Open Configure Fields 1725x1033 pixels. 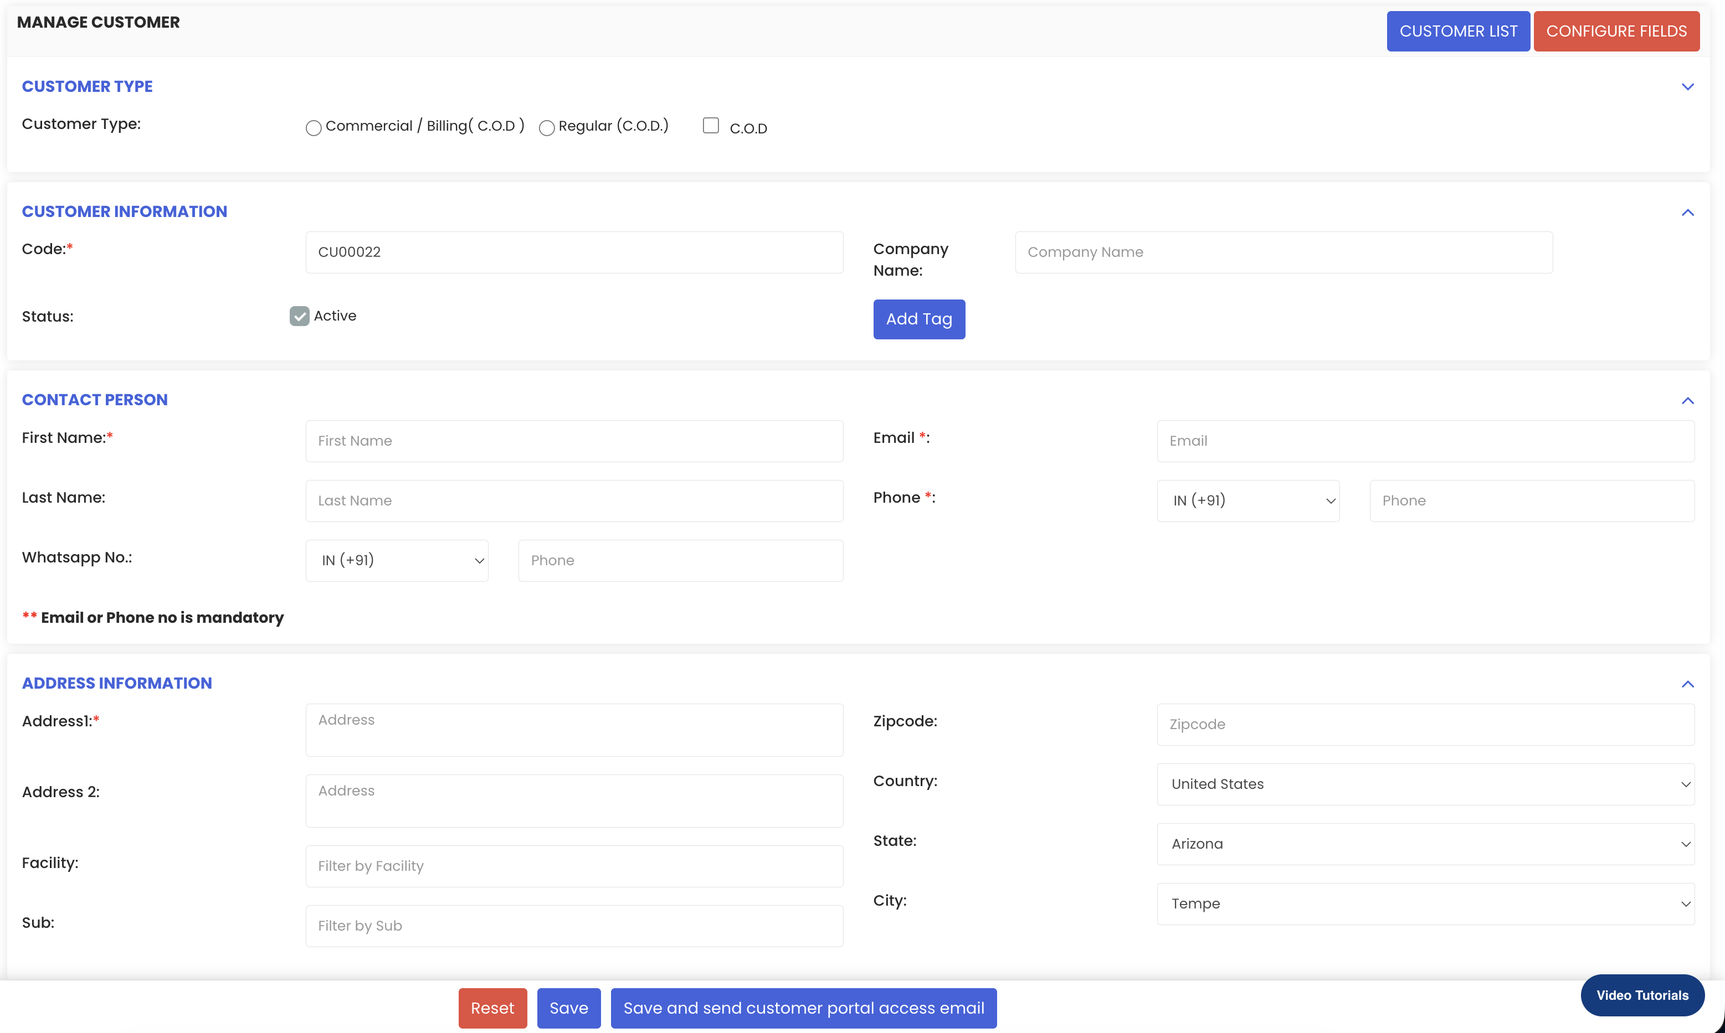(1616, 32)
